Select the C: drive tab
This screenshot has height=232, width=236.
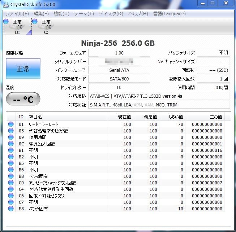click(x=46, y=26)
